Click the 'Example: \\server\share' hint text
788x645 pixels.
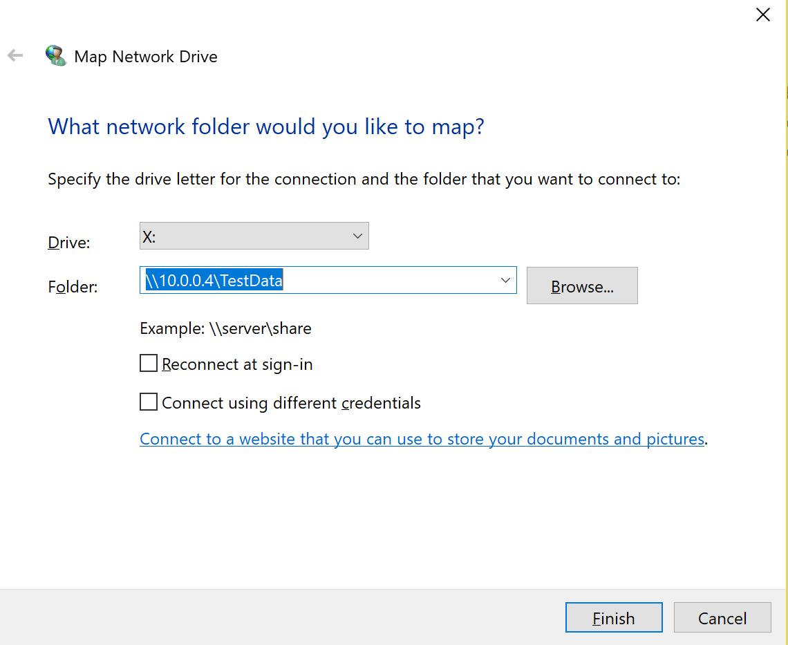click(x=225, y=328)
